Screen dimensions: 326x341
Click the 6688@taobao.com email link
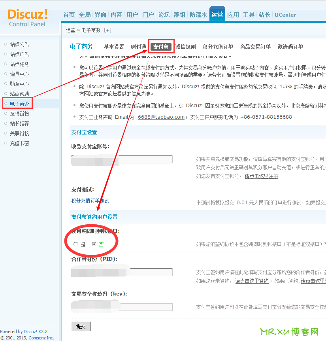[161, 117]
